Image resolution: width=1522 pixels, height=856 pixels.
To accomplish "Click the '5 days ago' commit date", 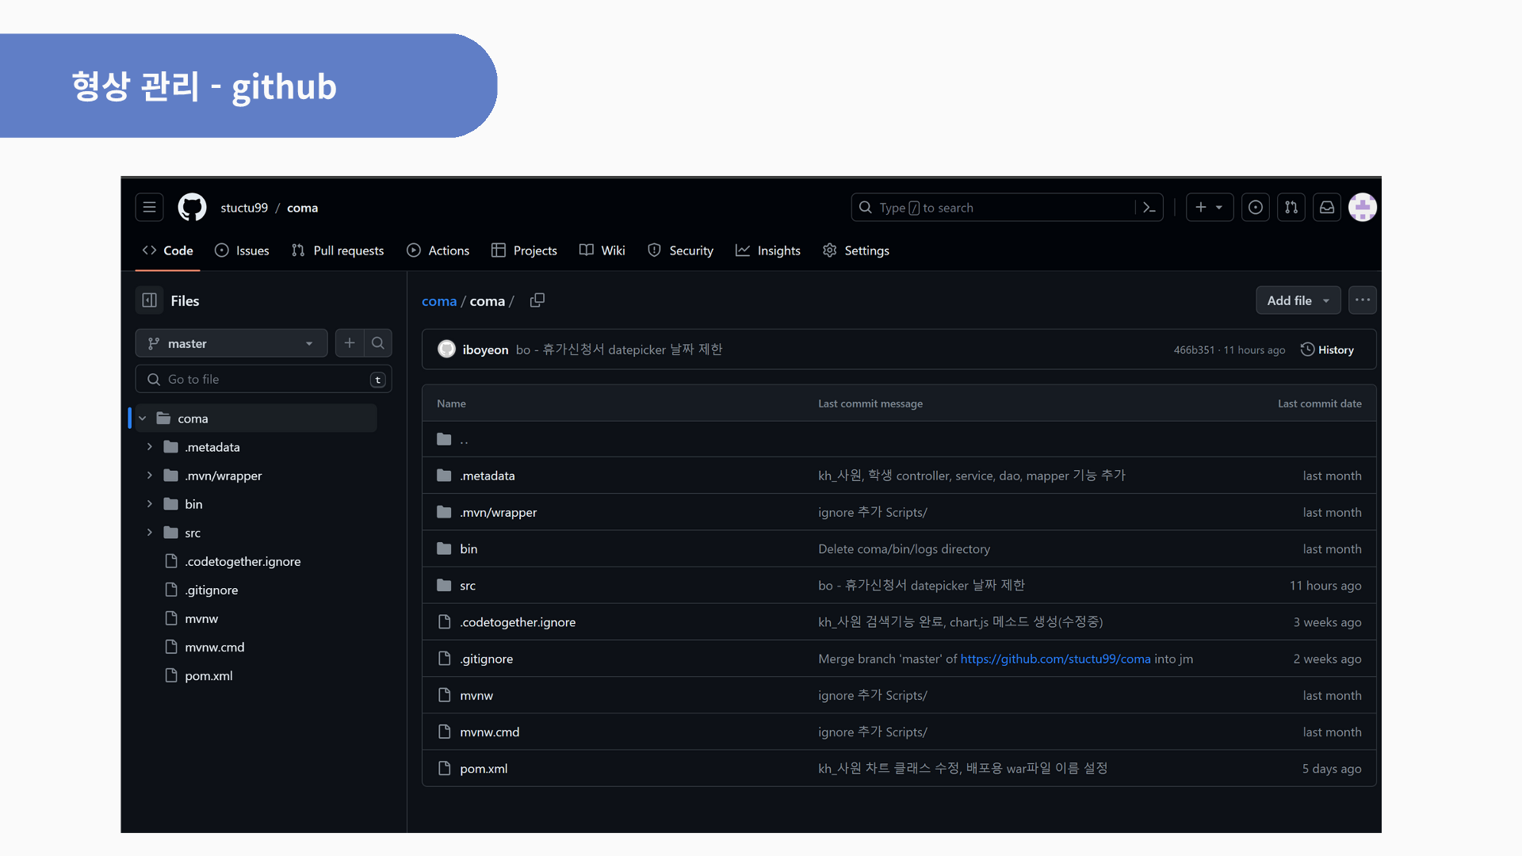I will tap(1332, 768).
